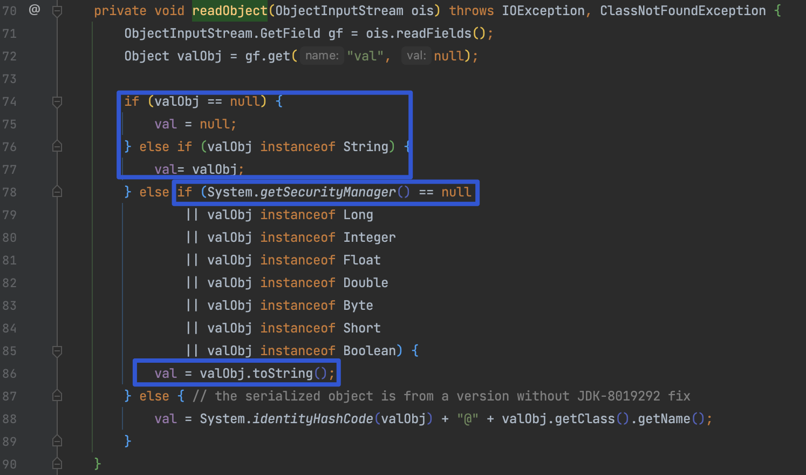The height and width of the screenshot is (475, 806).
Task: Click Boolean type on line 85
Action: pyautogui.click(x=370, y=351)
